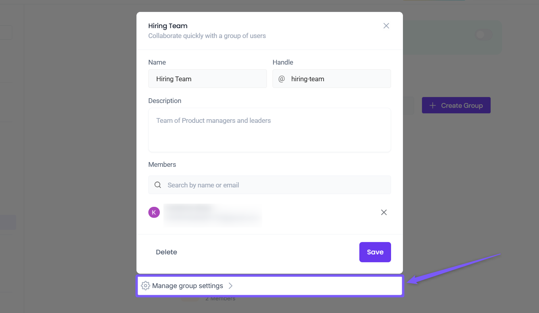539x313 pixels.
Task: Focus the Name field containing Hiring Team
Action: [x=207, y=79]
